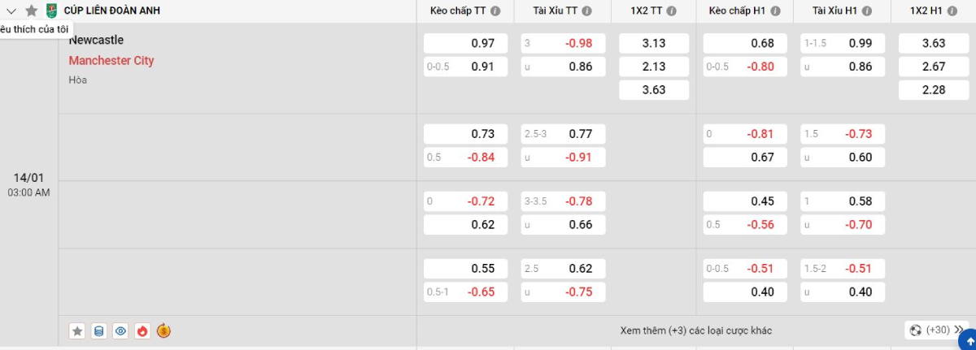Pick the 1X2 H1 draw odds 2.28
This screenshot has width=976, height=350.
click(x=933, y=90)
